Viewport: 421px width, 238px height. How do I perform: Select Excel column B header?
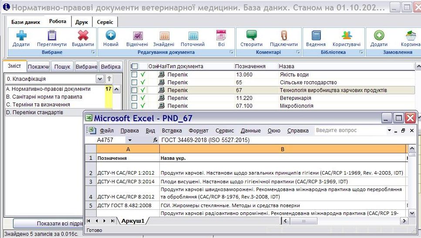click(x=283, y=149)
